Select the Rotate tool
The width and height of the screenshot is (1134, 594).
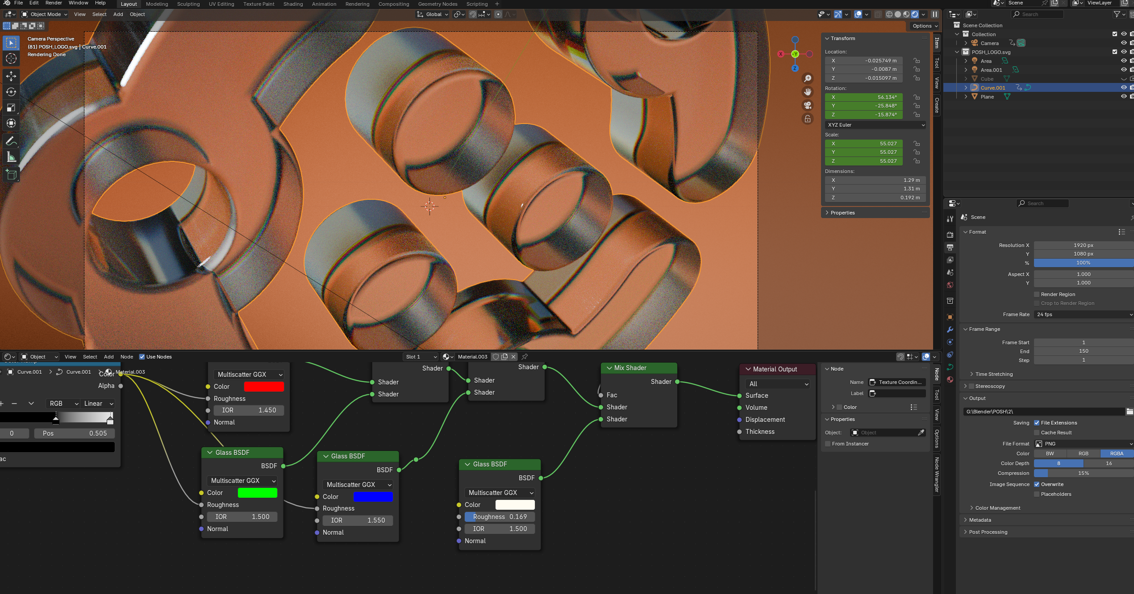[x=11, y=92]
